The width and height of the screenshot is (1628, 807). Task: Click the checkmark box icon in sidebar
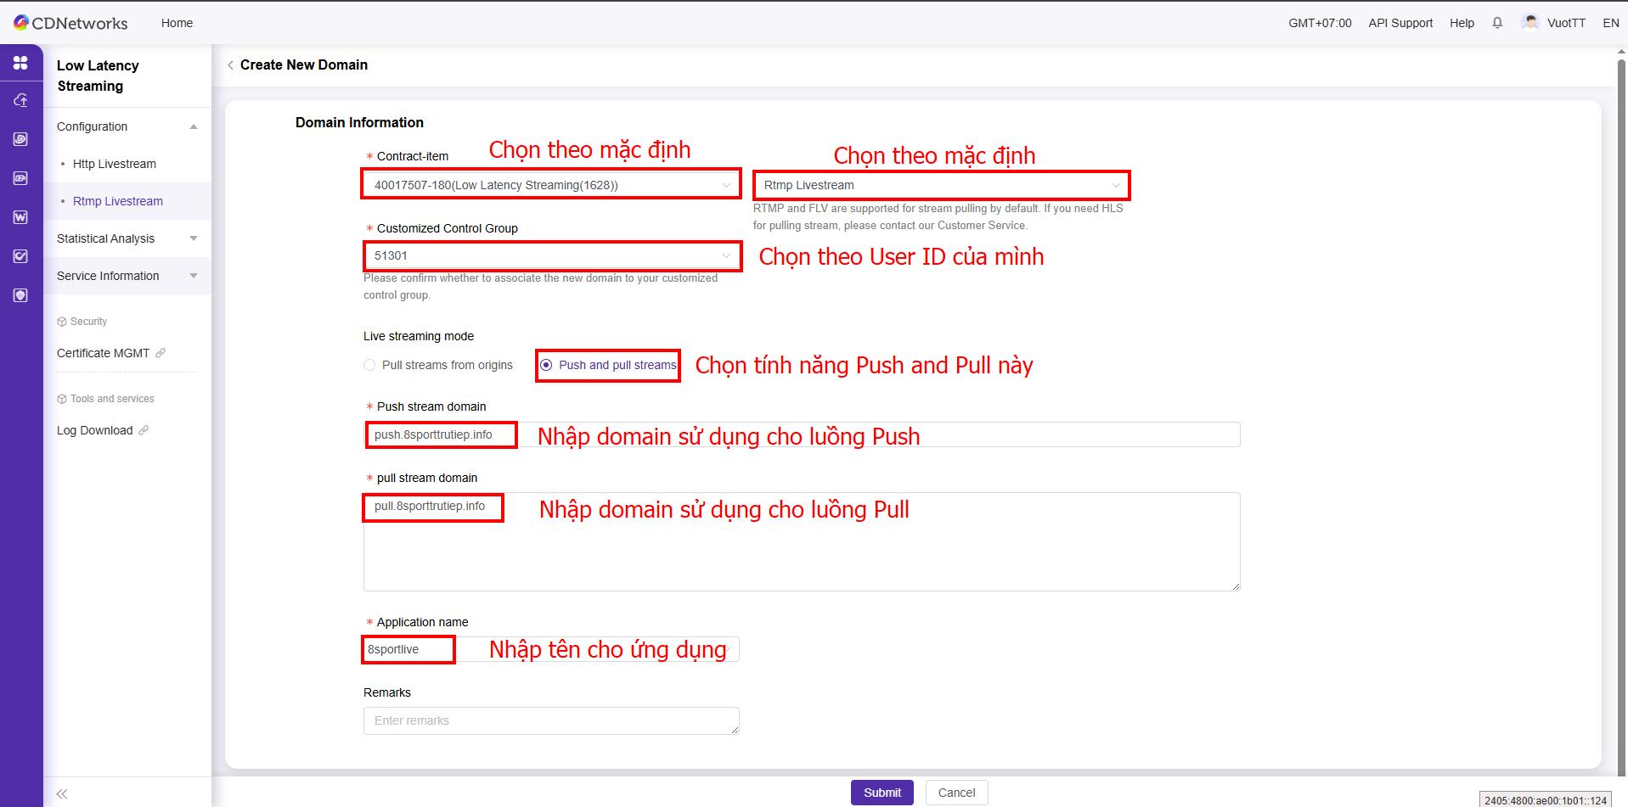point(20,256)
